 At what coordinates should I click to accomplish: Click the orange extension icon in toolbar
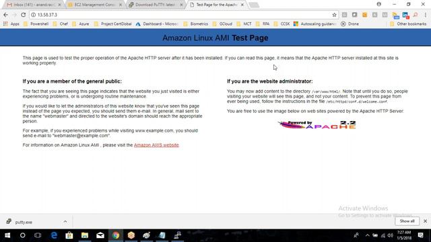click(x=364, y=15)
